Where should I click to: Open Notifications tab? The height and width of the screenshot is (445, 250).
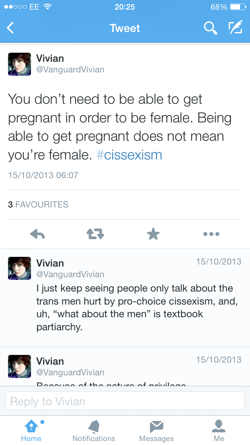click(94, 430)
